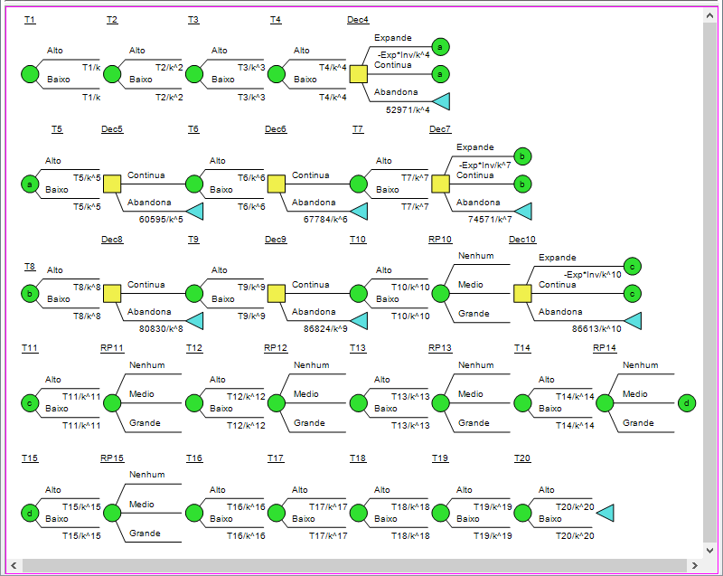This screenshot has height=576, width=723.
Task: Click the Abandona terminal triangle under Dec4
Action: tap(441, 102)
